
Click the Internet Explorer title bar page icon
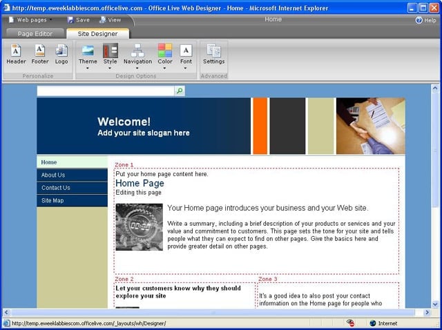point(6,8)
